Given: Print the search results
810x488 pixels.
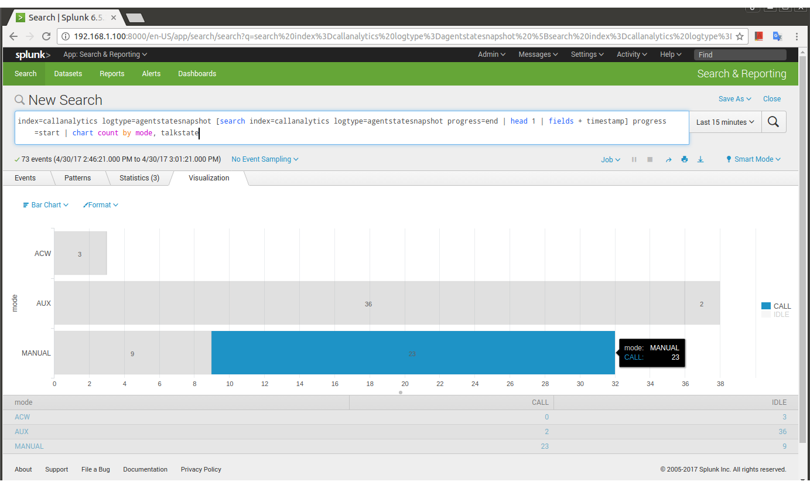Looking at the screenshot, I should coord(684,159).
